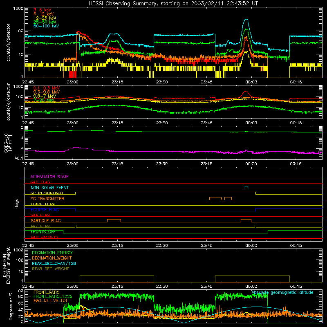This screenshot has width=327, height=327.
Task: Click the 0.1-0.3 MeV legend entry
Action: pos(47,88)
